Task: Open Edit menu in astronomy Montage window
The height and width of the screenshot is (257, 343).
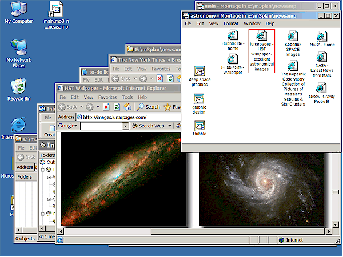Action: [x=200, y=23]
